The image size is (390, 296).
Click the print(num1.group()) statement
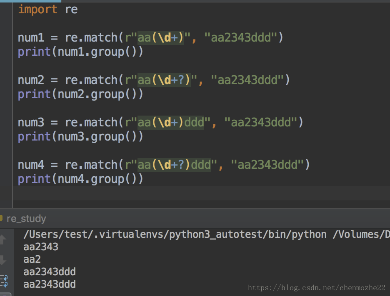click(x=80, y=52)
